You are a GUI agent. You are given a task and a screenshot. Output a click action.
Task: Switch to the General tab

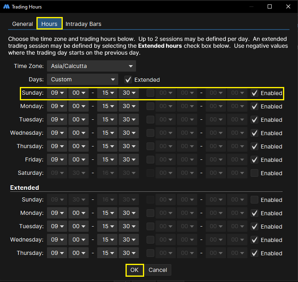(x=22, y=24)
